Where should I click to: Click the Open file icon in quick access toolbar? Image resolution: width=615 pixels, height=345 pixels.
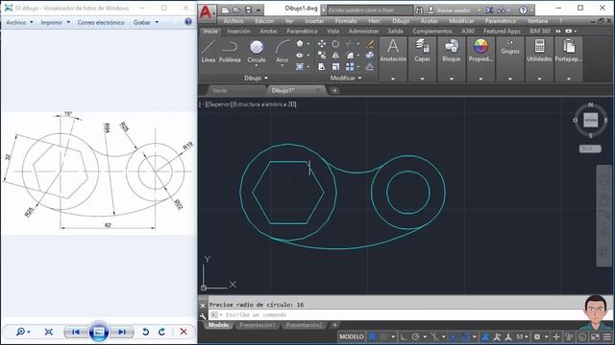click(x=236, y=10)
